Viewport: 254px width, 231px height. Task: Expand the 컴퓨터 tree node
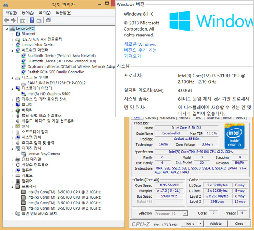coord(12,171)
